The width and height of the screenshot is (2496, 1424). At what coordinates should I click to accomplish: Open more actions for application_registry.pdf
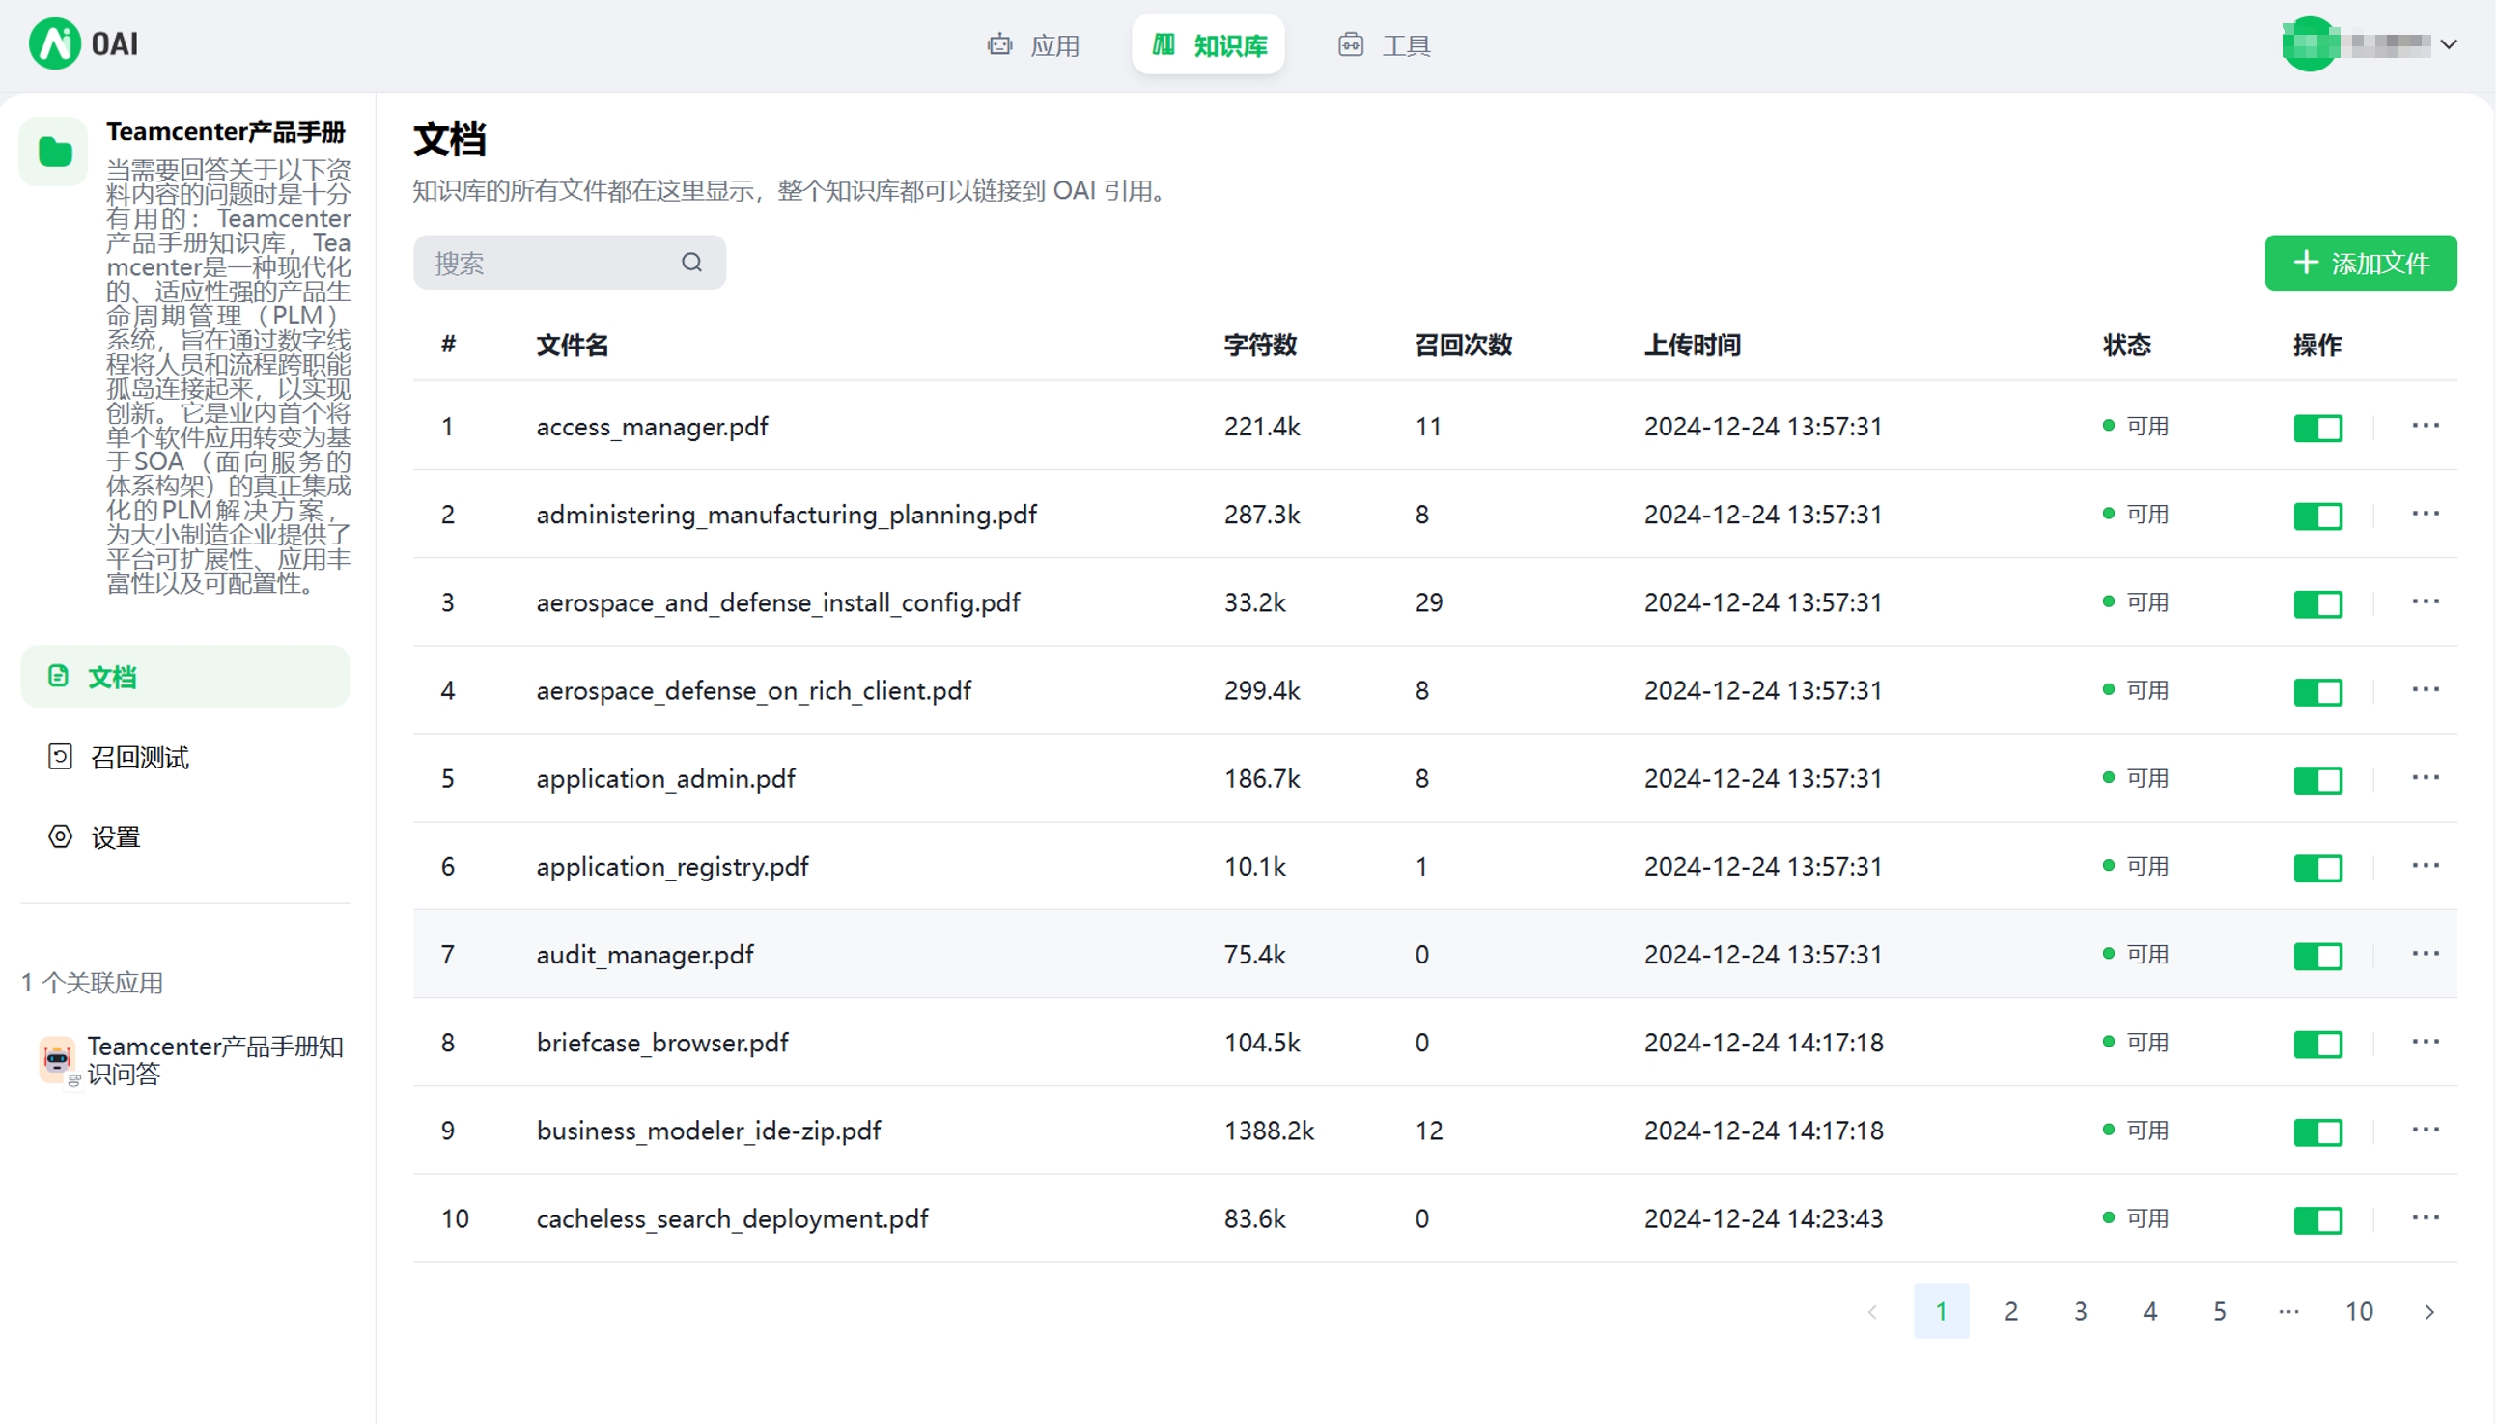[2426, 866]
